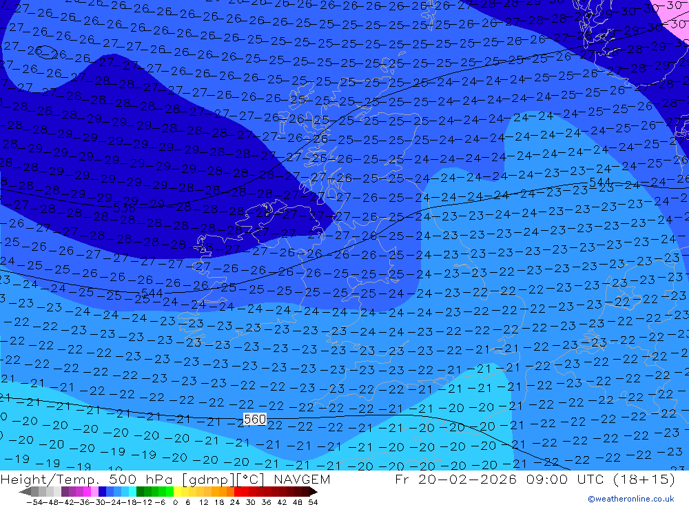Click the bright red legend swatch above 24

[x=238, y=491]
